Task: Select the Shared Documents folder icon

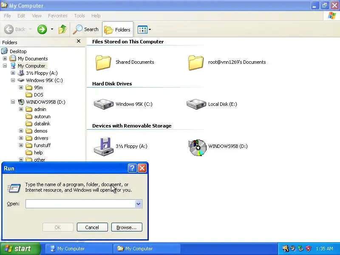Action: pyautogui.click(x=103, y=62)
